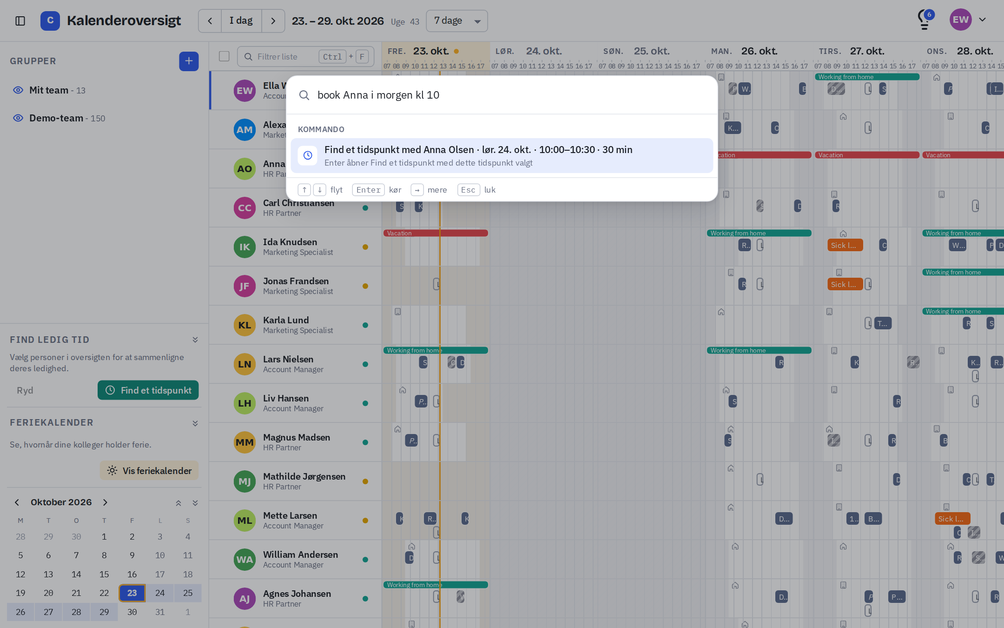Add a new group with plus button
The width and height of the screenshot is (1004, 628).
(189, 61)
